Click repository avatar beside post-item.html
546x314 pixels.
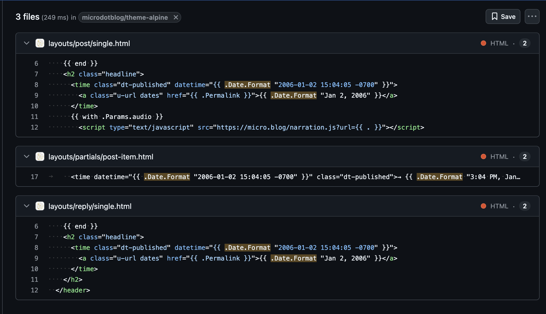coord(40,156)
